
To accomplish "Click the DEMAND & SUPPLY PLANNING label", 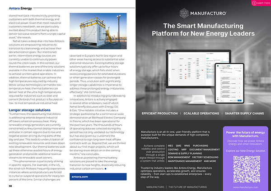I will click(x=185, y=154).
